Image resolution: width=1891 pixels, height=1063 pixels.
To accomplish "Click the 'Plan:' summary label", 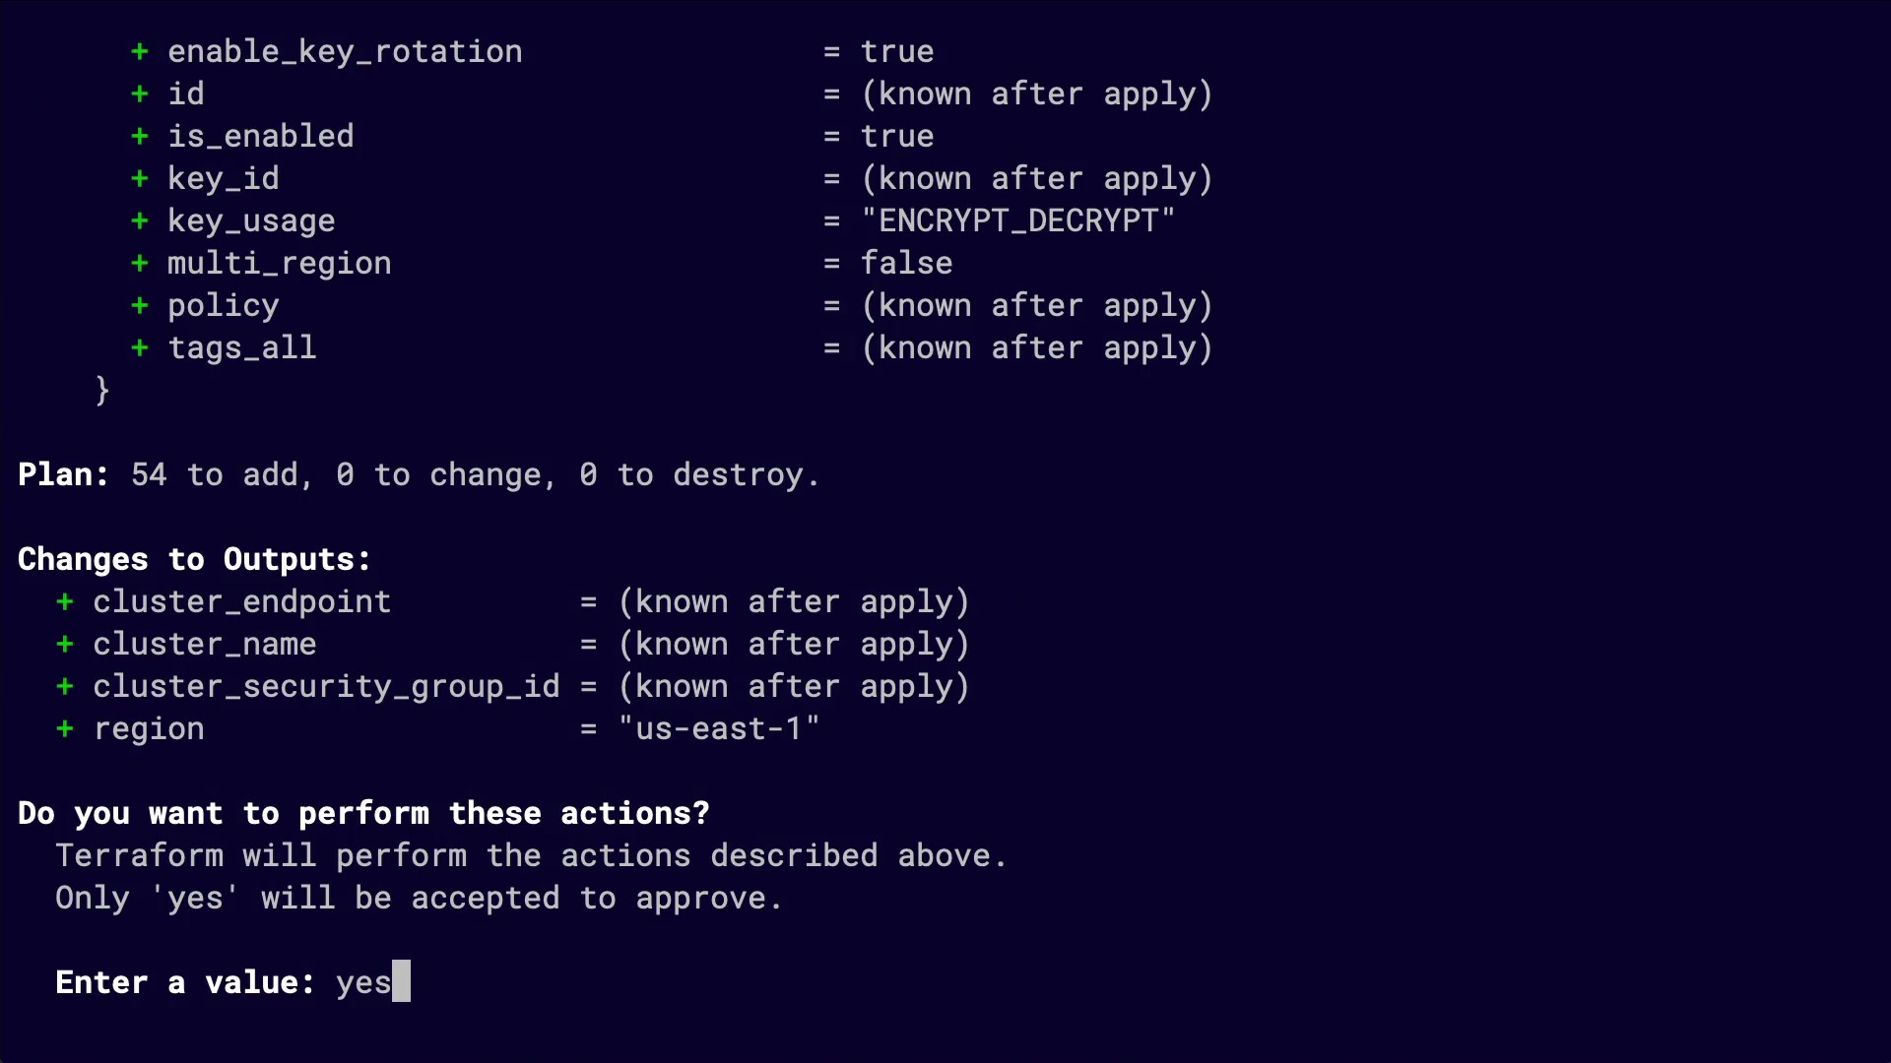I will (x=63, y=474).
